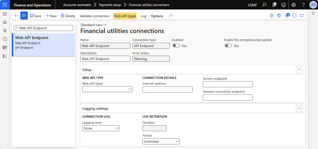Viewport: 318px width, 149px height.
Task: Toggle the Enabled switch
Action: (x=176, y=46)
